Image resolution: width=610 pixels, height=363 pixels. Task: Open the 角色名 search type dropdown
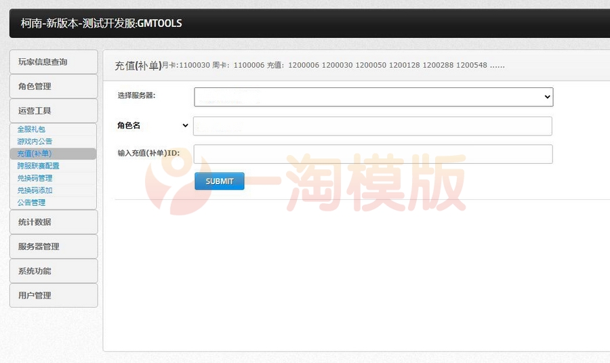click(x=153, y=125)
